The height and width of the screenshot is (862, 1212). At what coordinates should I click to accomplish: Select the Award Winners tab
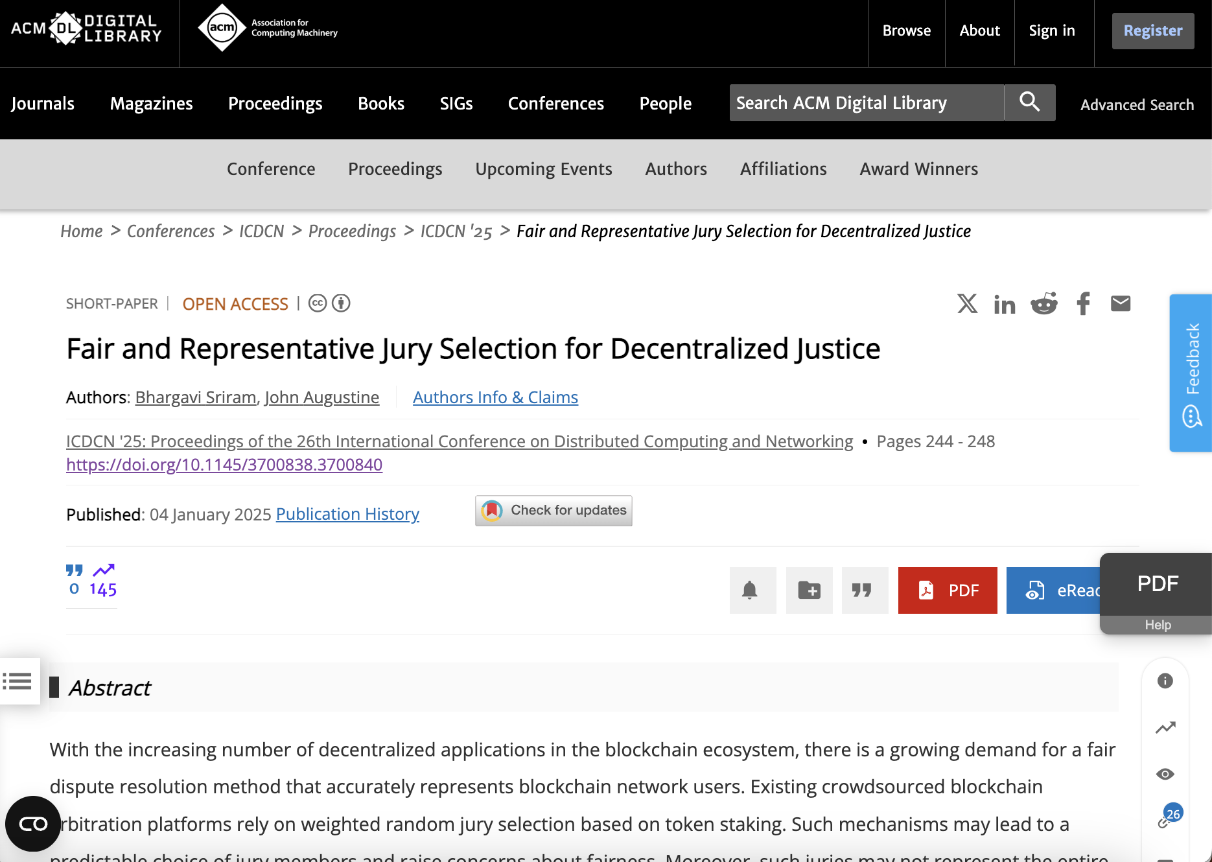click(x=918, y=169)
